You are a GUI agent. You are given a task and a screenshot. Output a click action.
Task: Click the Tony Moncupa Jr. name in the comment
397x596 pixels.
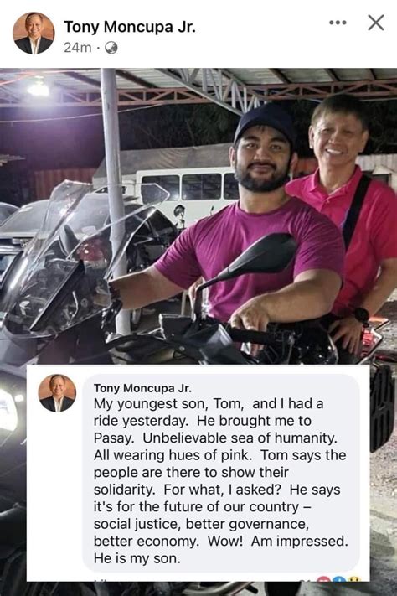[x=142, y=388]
